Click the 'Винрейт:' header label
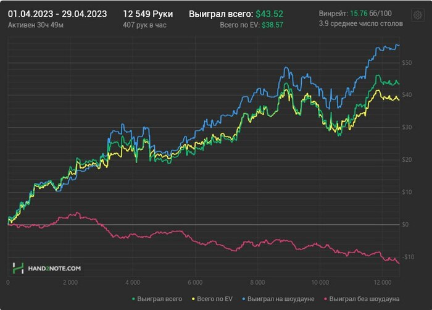This screenshot has height=310, width=432. (333, 14)
